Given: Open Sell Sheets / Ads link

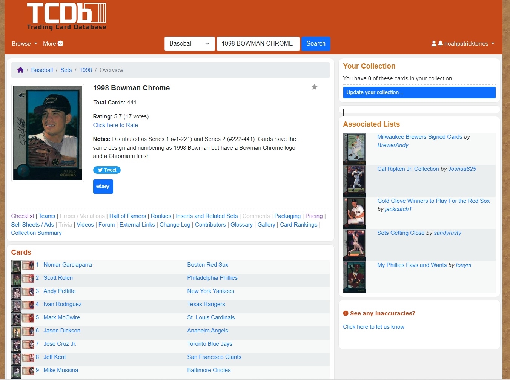Looking at the screenshot, I should click(32, 225).
